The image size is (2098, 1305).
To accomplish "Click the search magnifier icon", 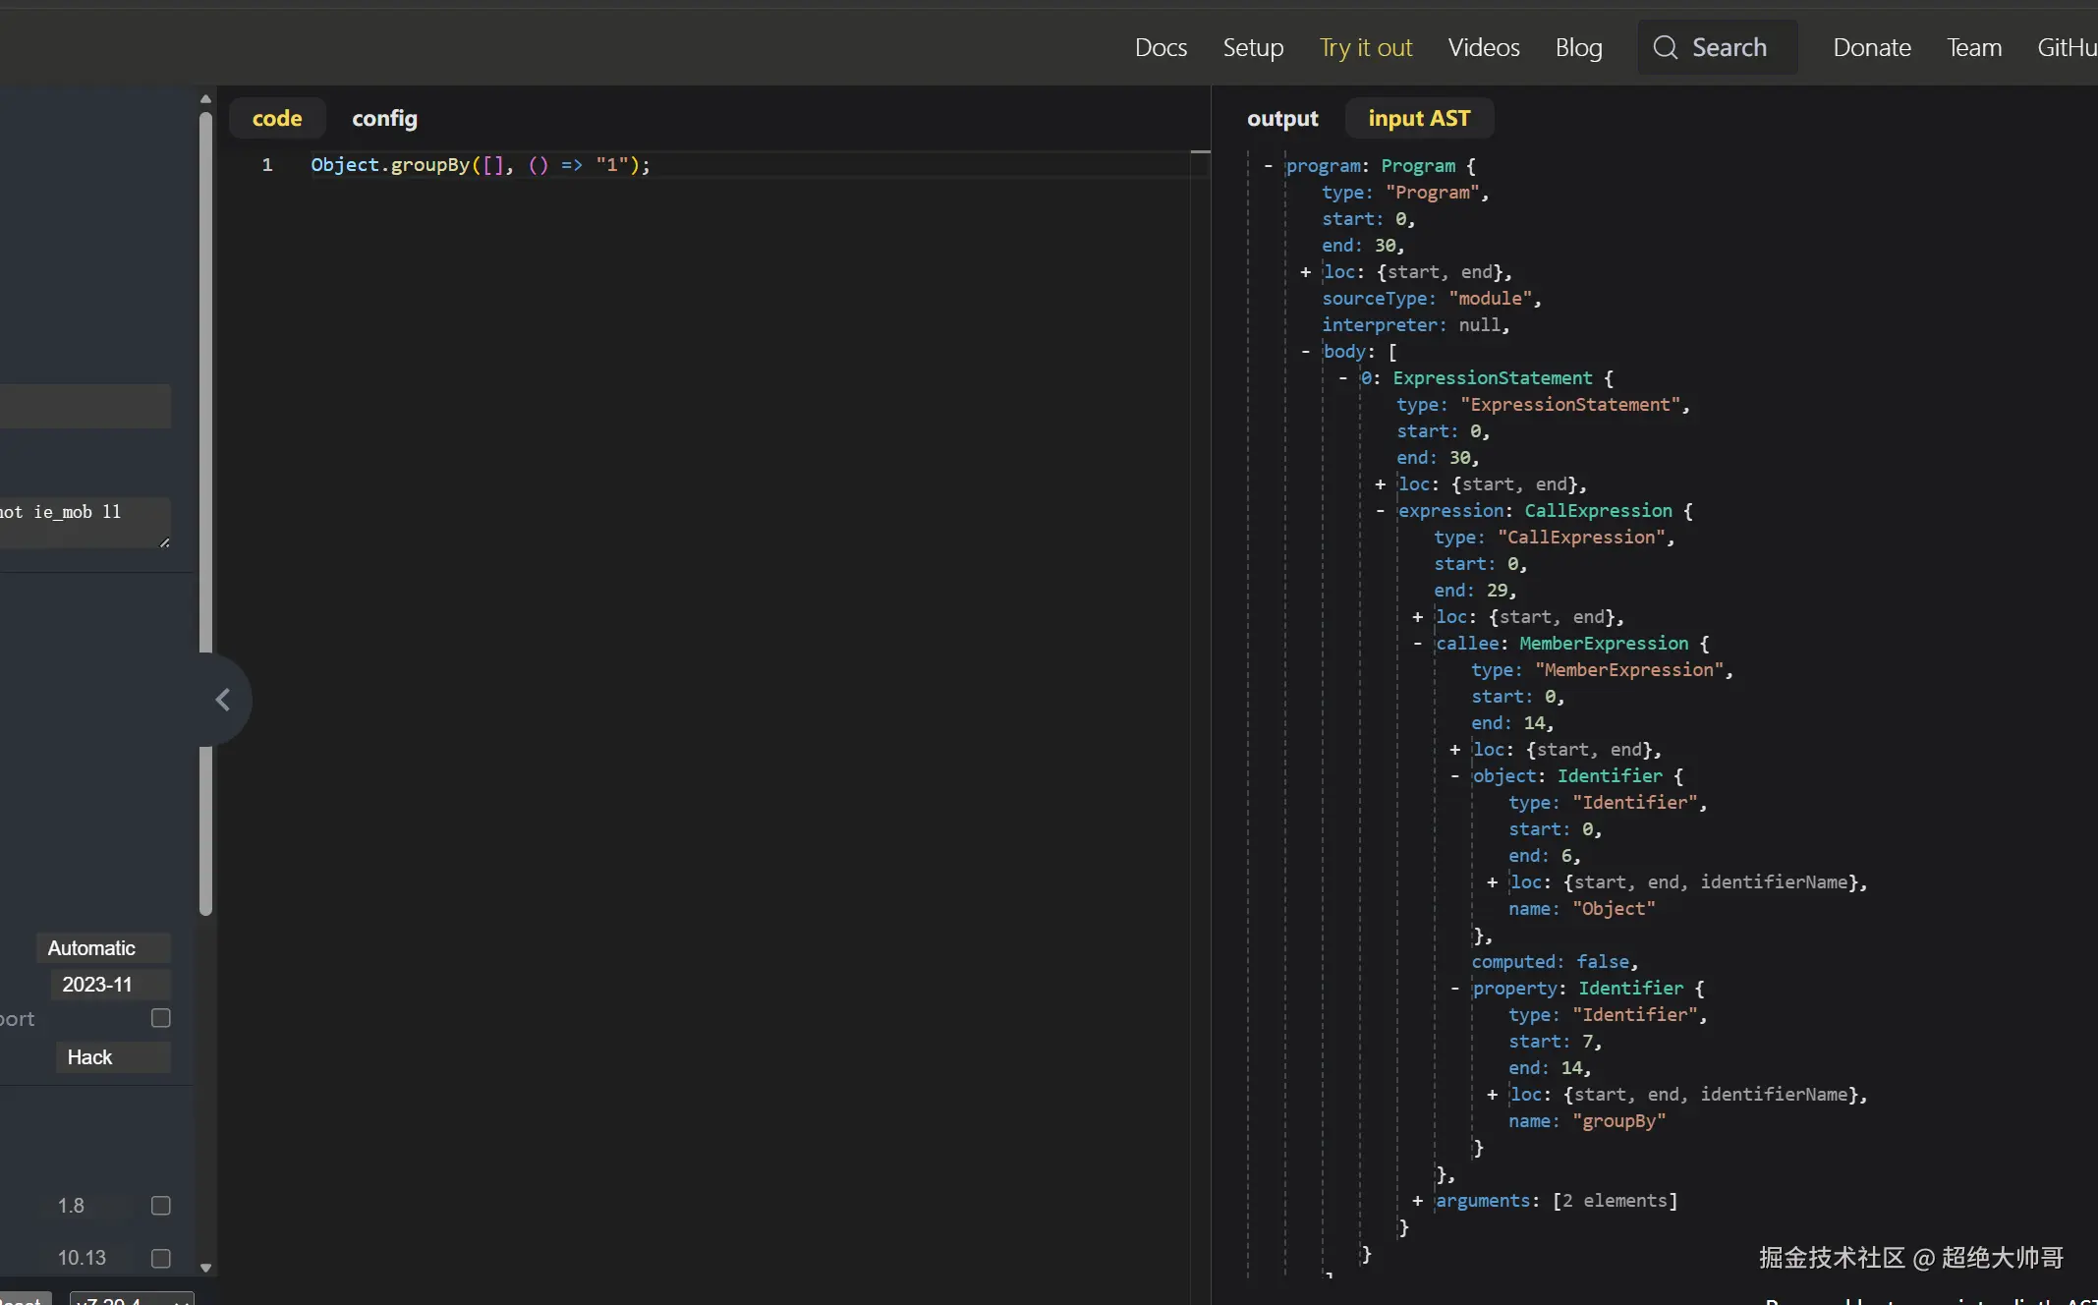I will click(x=1665, y=47).
